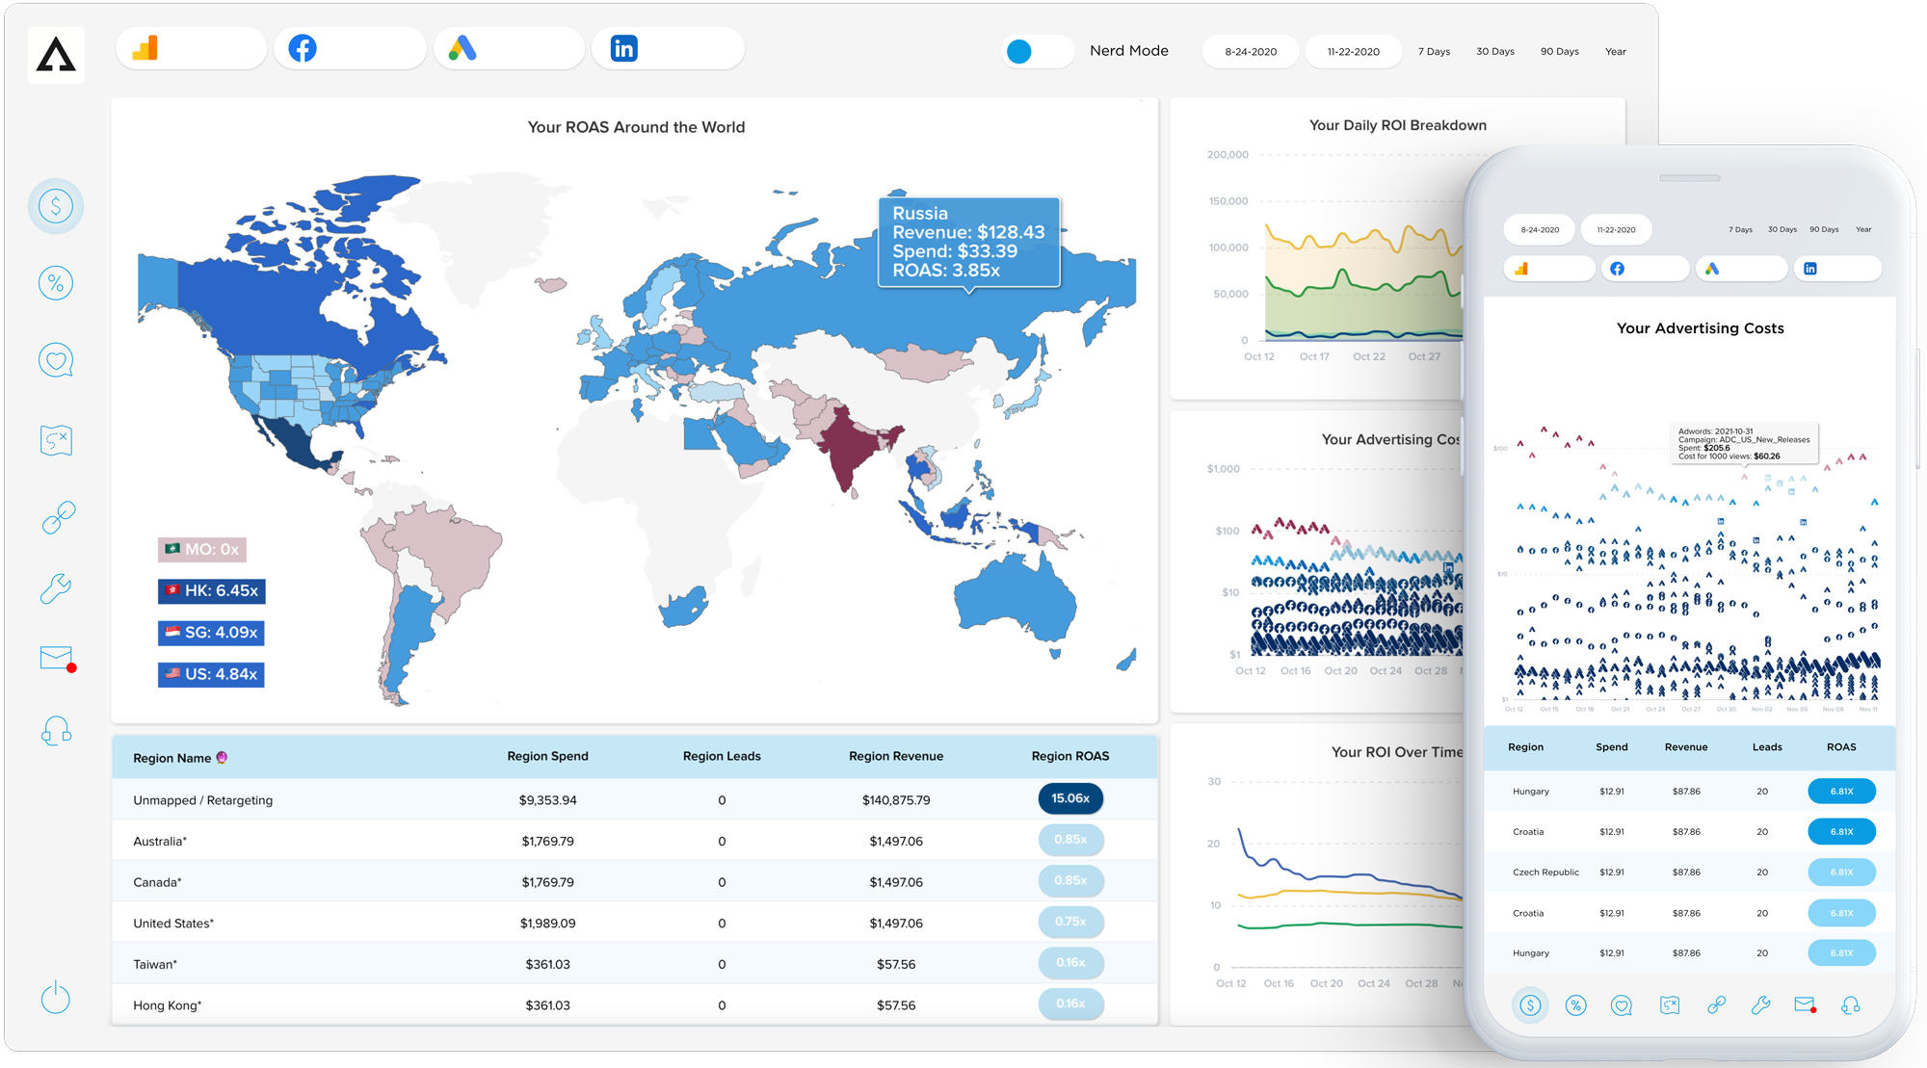Open the percent sidebar icon

56,283
